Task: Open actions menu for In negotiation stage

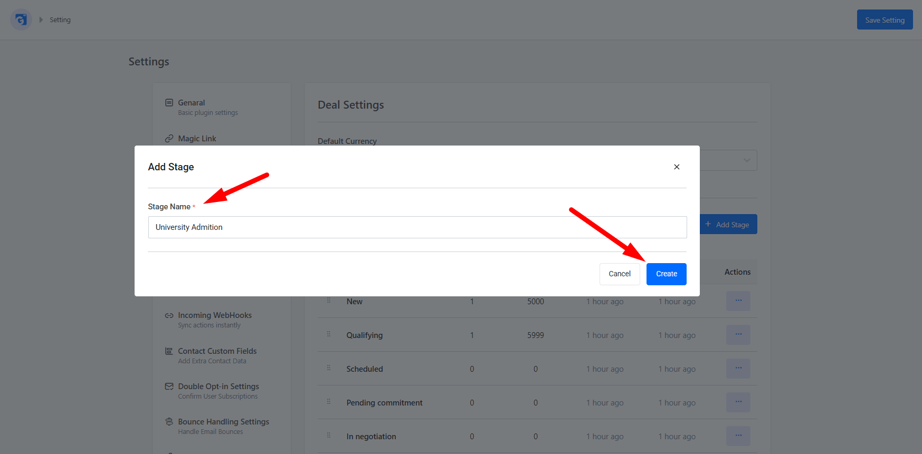Action: (x=738, y=436)
